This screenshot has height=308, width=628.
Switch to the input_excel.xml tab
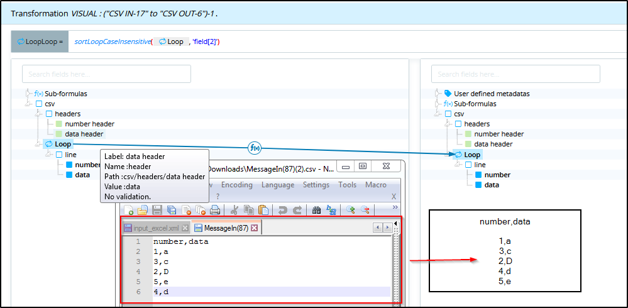pyautogui.click(x=156, y=228)
